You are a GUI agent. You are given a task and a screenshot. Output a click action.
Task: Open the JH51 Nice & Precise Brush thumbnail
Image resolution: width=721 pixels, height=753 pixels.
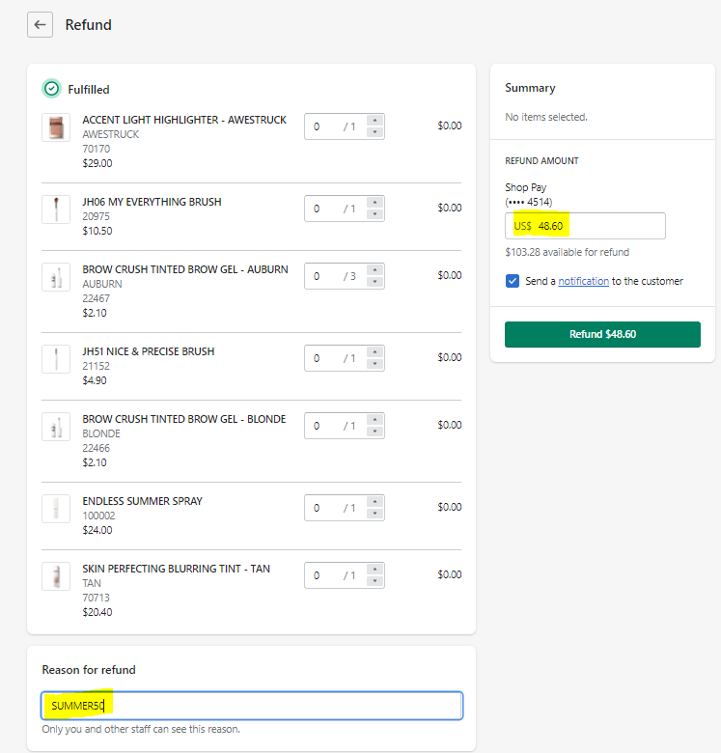(56, 359)
